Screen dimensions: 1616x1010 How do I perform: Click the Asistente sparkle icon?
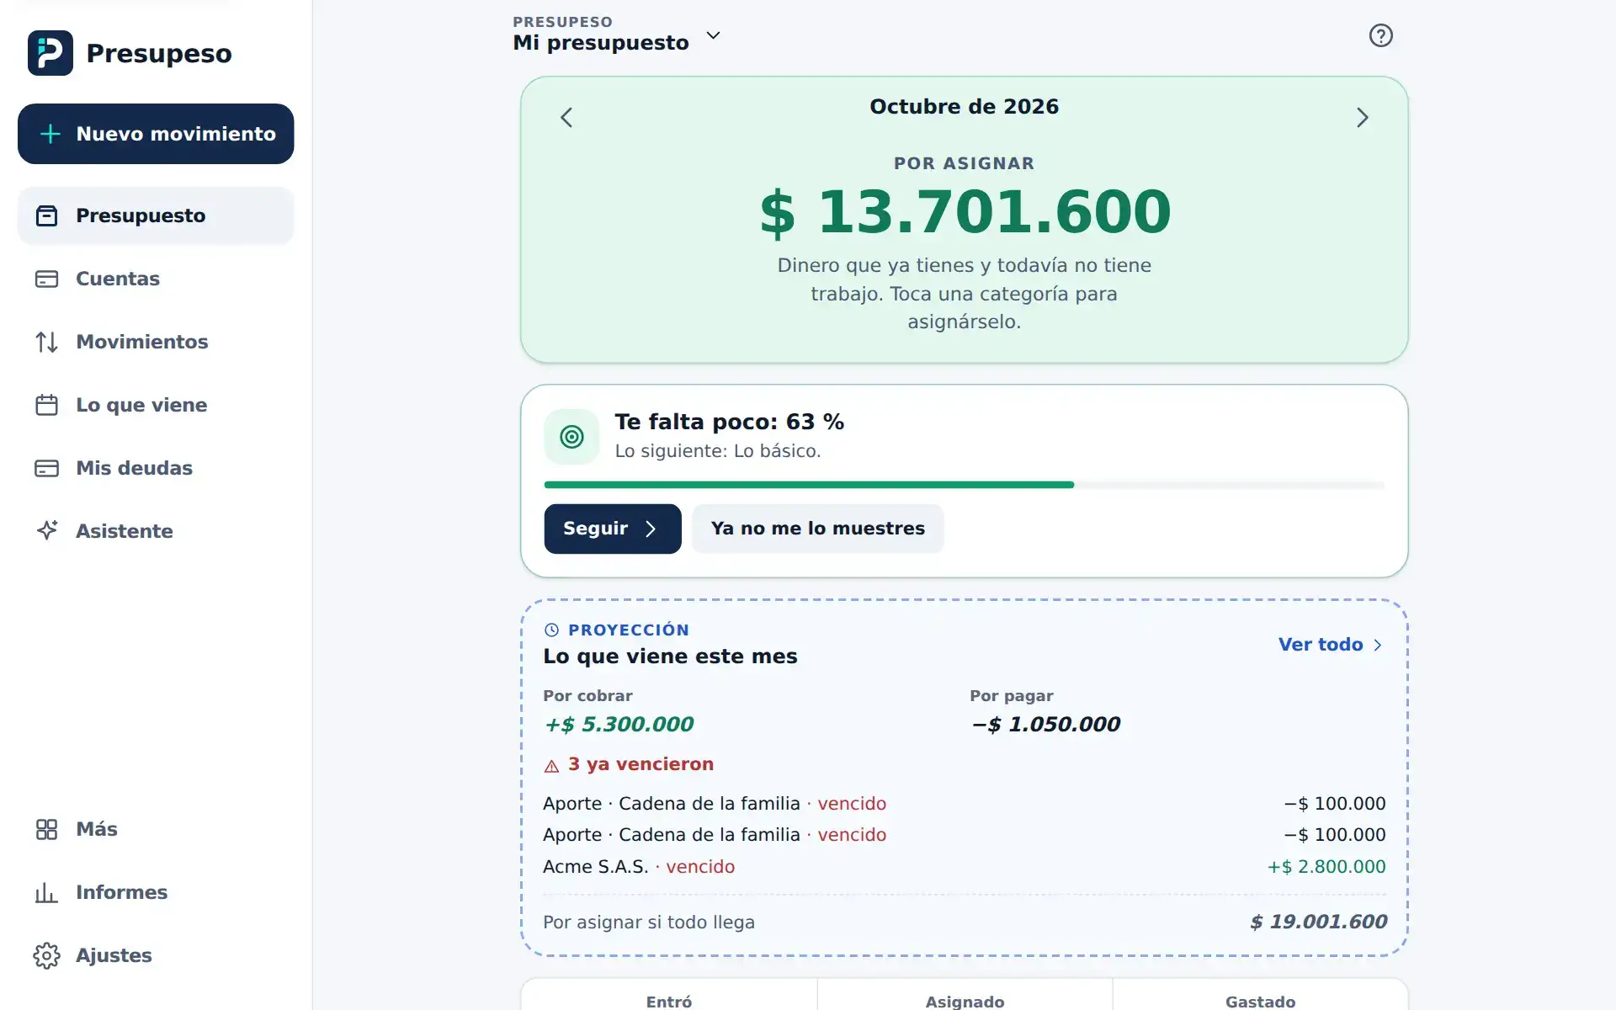47,530
